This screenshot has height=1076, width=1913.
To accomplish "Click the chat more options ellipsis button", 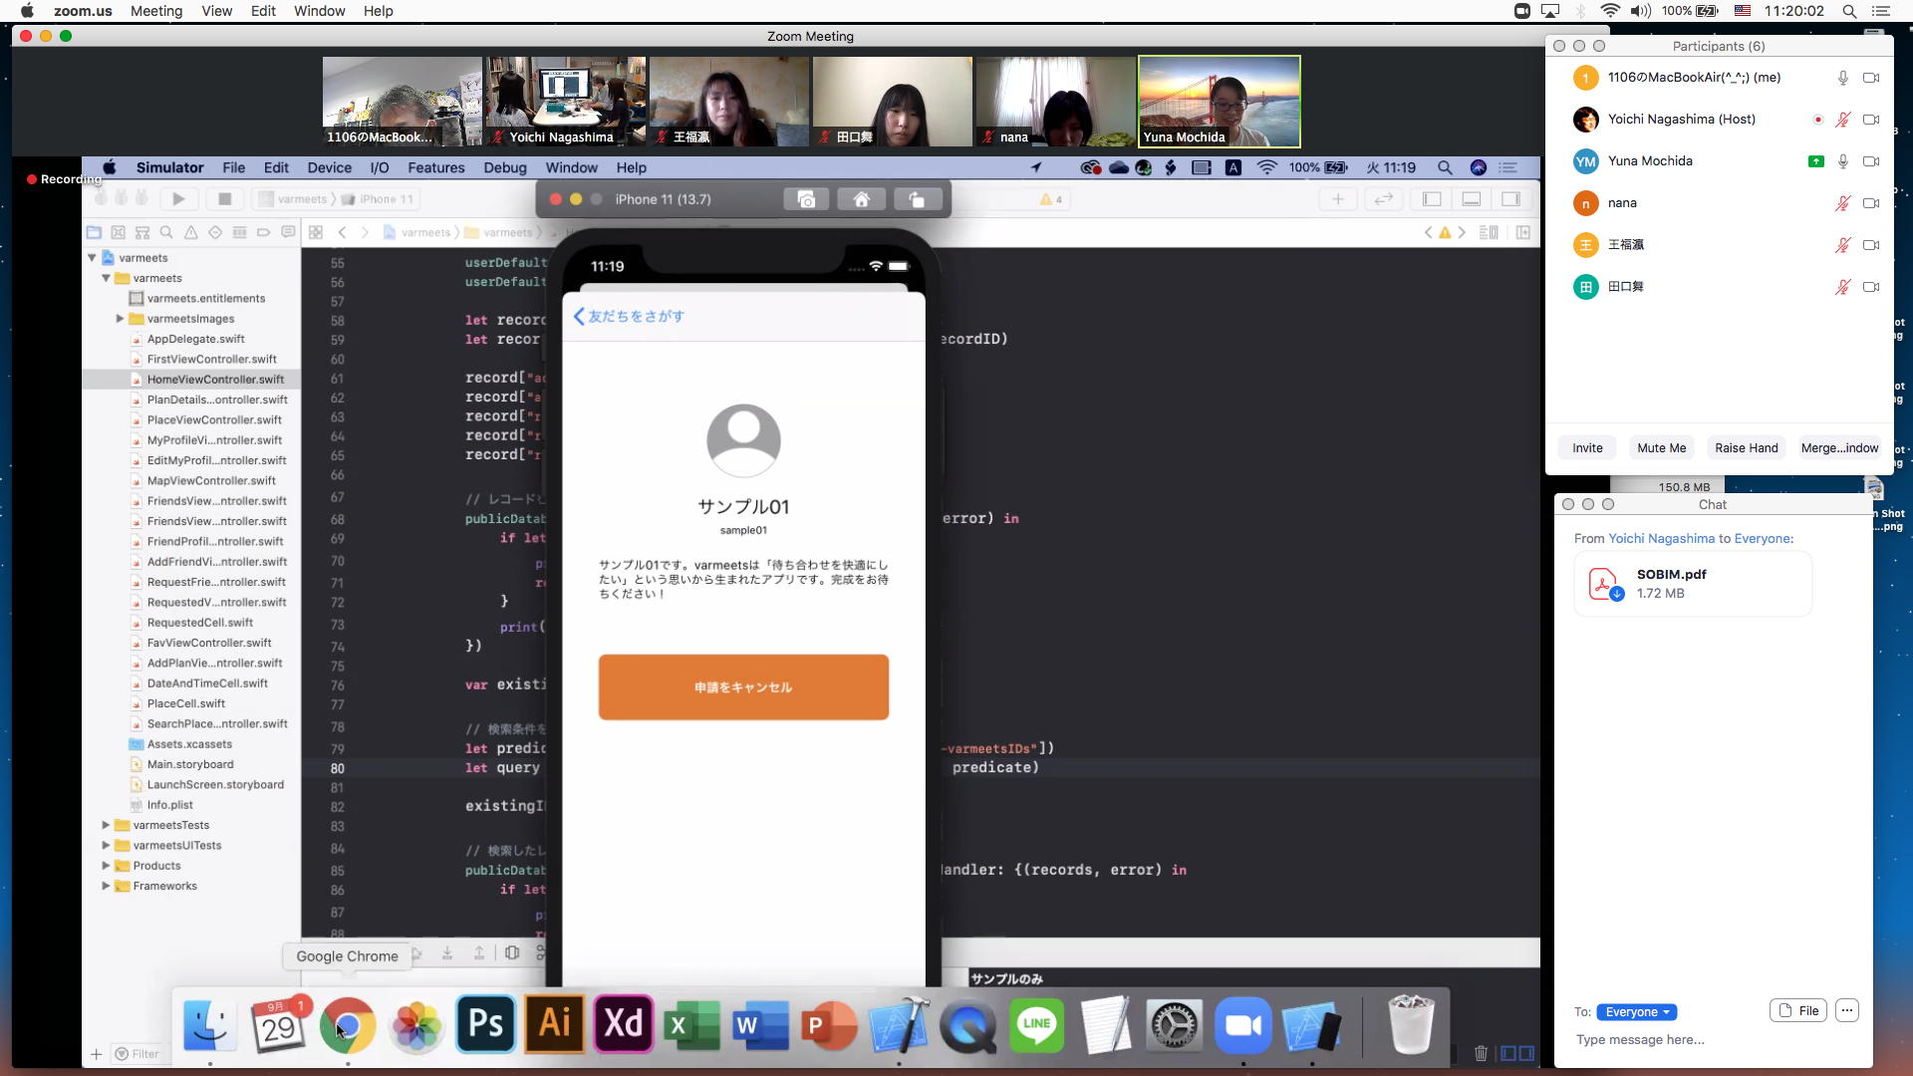I will tap(1846, 1010).
